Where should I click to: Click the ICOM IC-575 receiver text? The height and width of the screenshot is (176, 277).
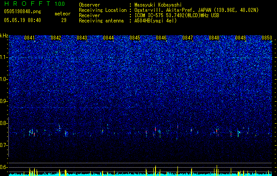pyautogui.click(x=177, y=15)
